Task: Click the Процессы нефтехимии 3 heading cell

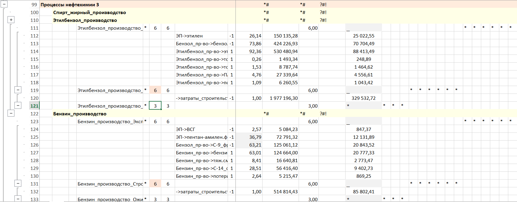Action: point(70,5)
